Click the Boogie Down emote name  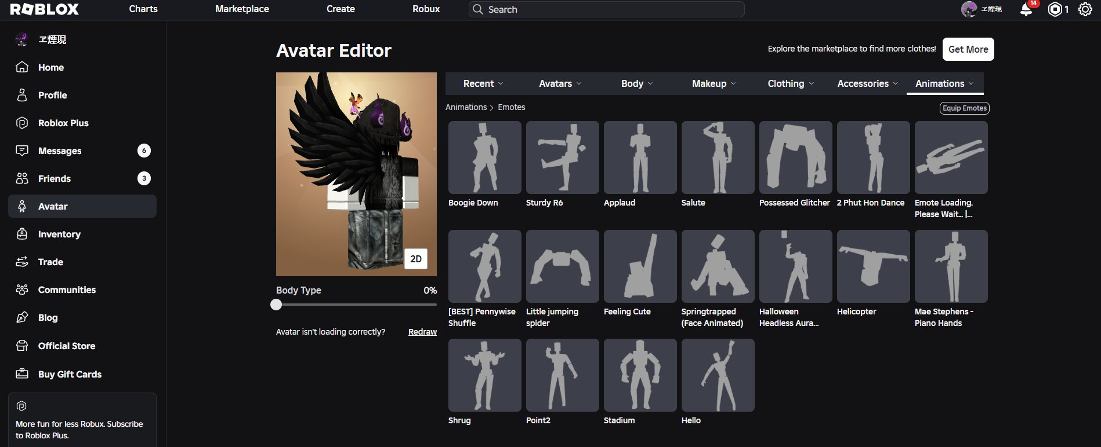point(473,203)
